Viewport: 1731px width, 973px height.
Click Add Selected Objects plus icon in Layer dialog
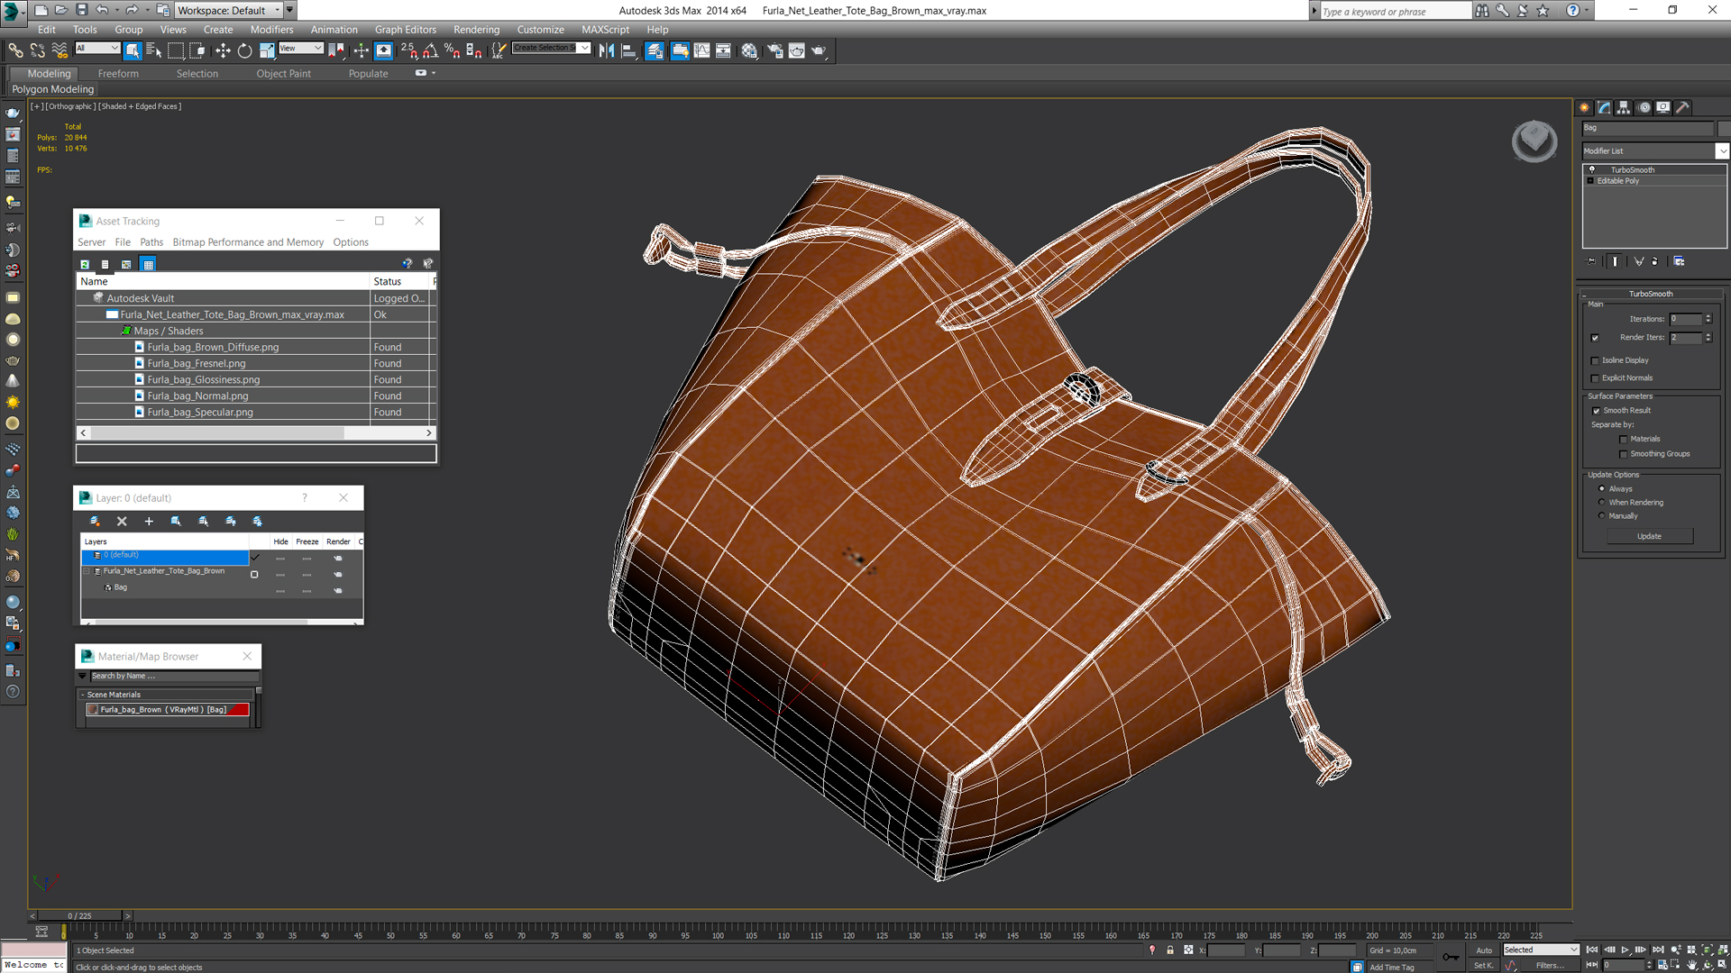click(149, 521)
